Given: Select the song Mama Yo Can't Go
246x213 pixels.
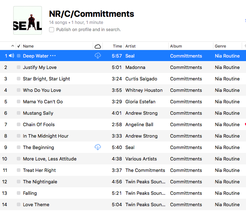Looking at the screenshot, I should (x=43, y=101).
